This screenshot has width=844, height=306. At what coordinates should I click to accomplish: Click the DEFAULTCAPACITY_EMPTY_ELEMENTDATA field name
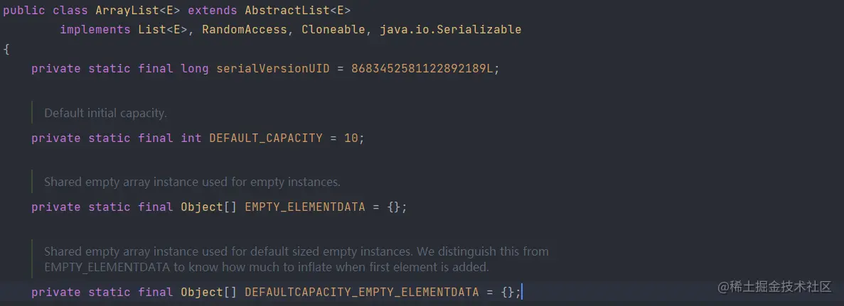(362, 292)
